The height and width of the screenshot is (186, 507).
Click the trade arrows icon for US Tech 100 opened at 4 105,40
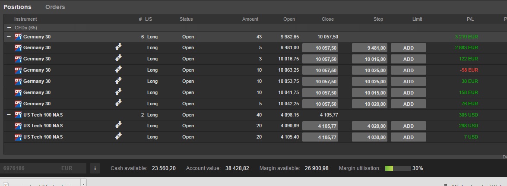click(x=118, y=137)
